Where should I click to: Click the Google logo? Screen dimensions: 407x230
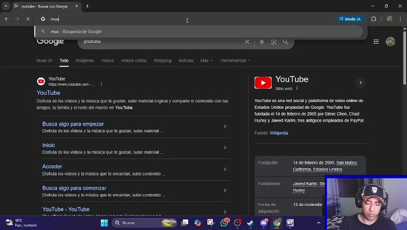[x=50, y=42]
